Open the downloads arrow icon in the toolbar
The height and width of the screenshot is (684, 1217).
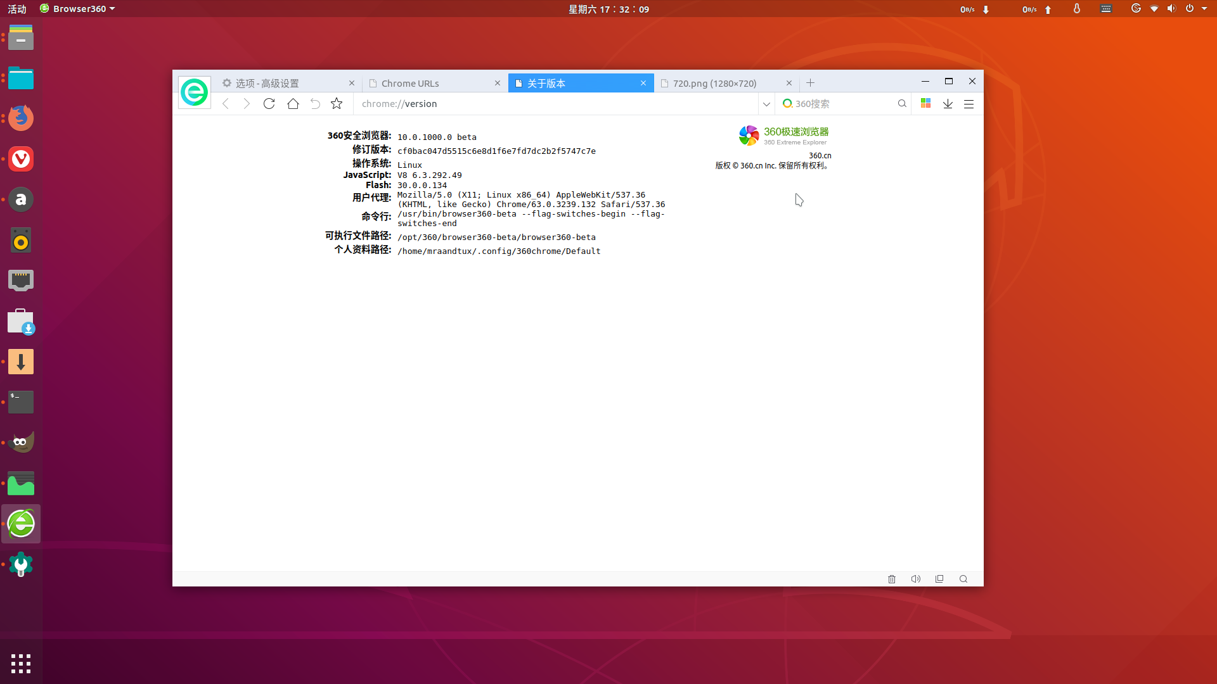948,104
